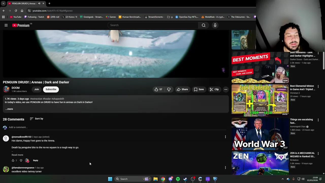Mute the tab via the speaker icon
325x183 pixels.
click(39, 4)
